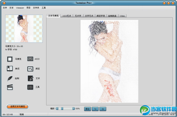Open the 项目 menu
Viewport: 177px width, 117px height.
point(29,8)
